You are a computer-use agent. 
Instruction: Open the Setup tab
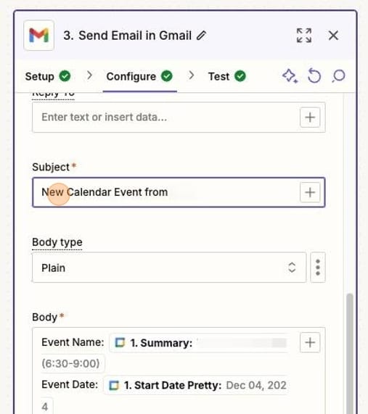(x=48, y=77)
